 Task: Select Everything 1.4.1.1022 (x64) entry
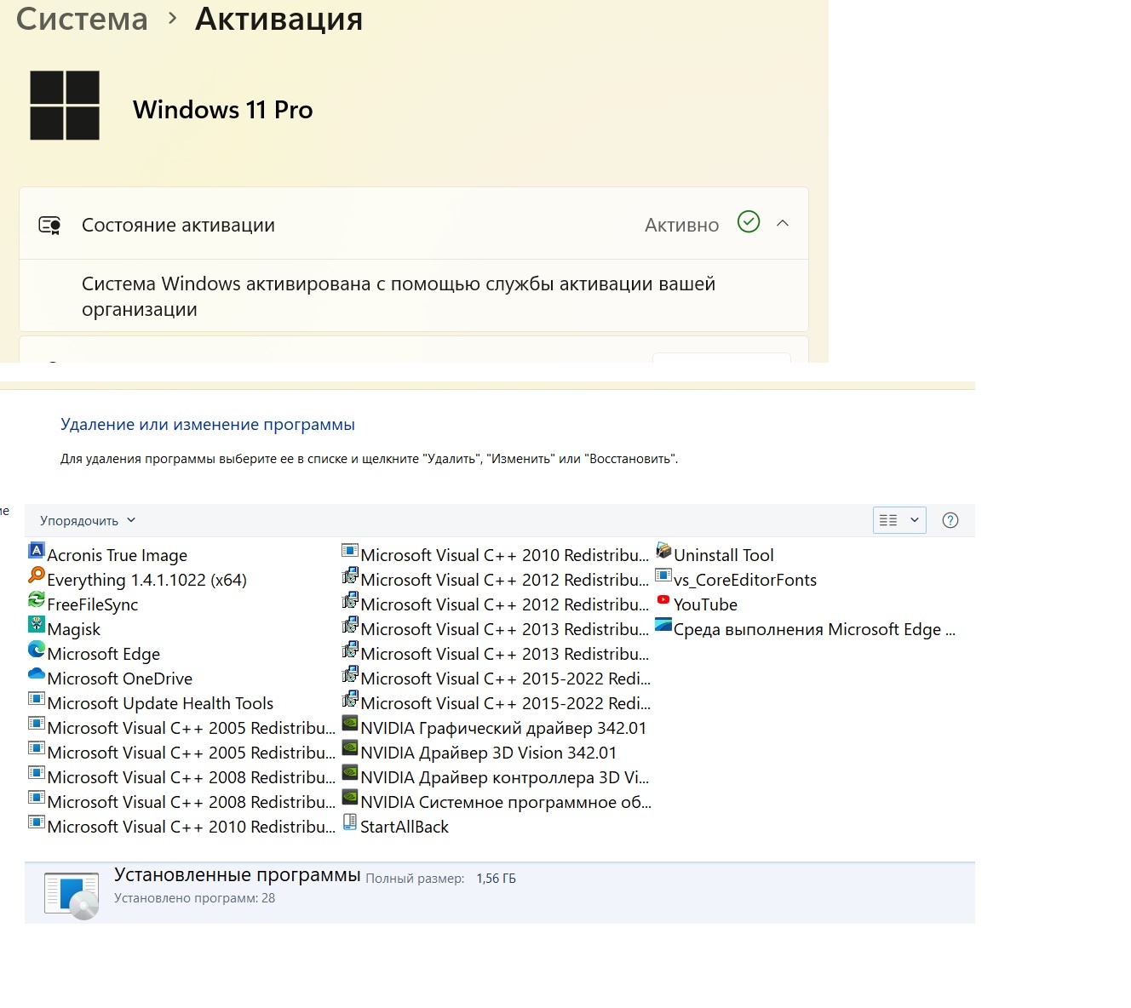point(147,580)
